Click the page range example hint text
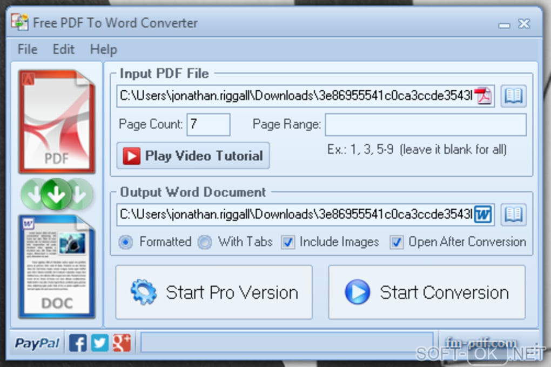 pyautogui.click(x=417, y=149)
